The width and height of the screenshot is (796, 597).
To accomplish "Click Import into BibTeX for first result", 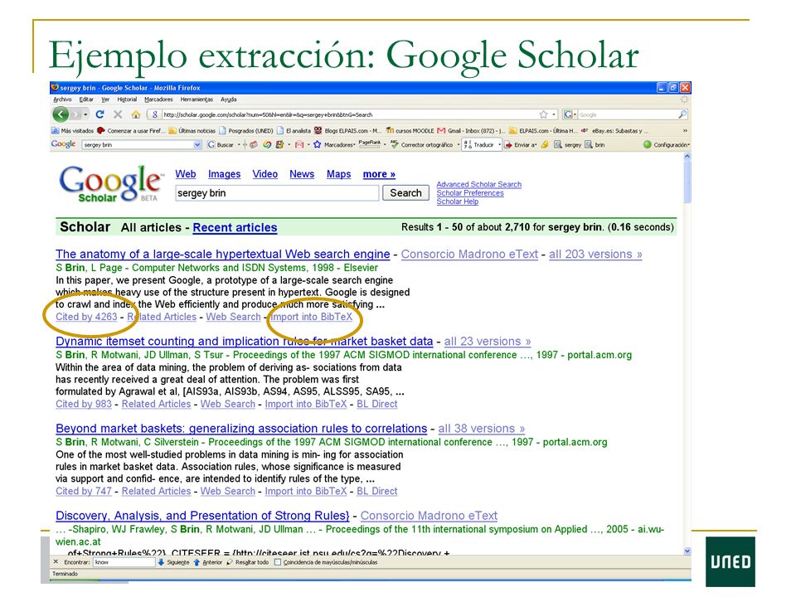I will coord(311,317).
